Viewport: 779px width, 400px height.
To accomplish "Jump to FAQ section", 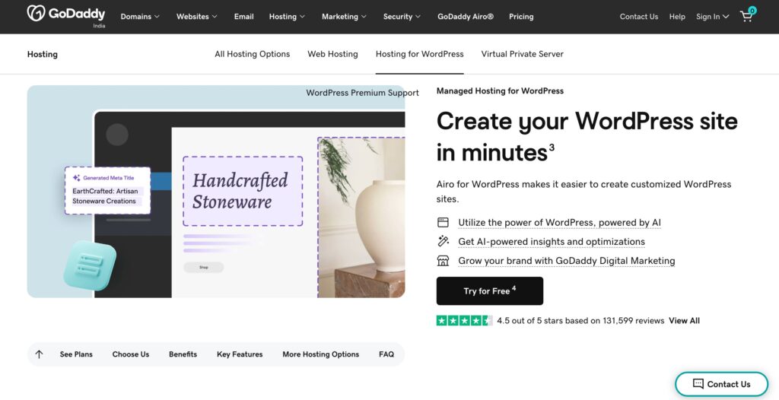I will 386,354.
